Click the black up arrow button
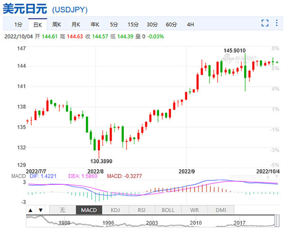285x232 pixels. (30, 210)
